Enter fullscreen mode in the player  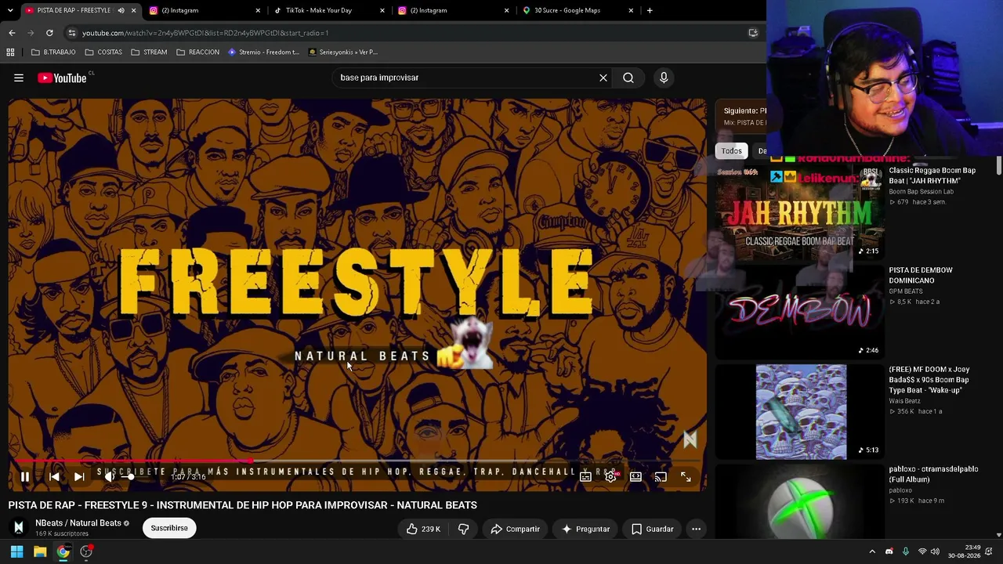click(686, 476)
